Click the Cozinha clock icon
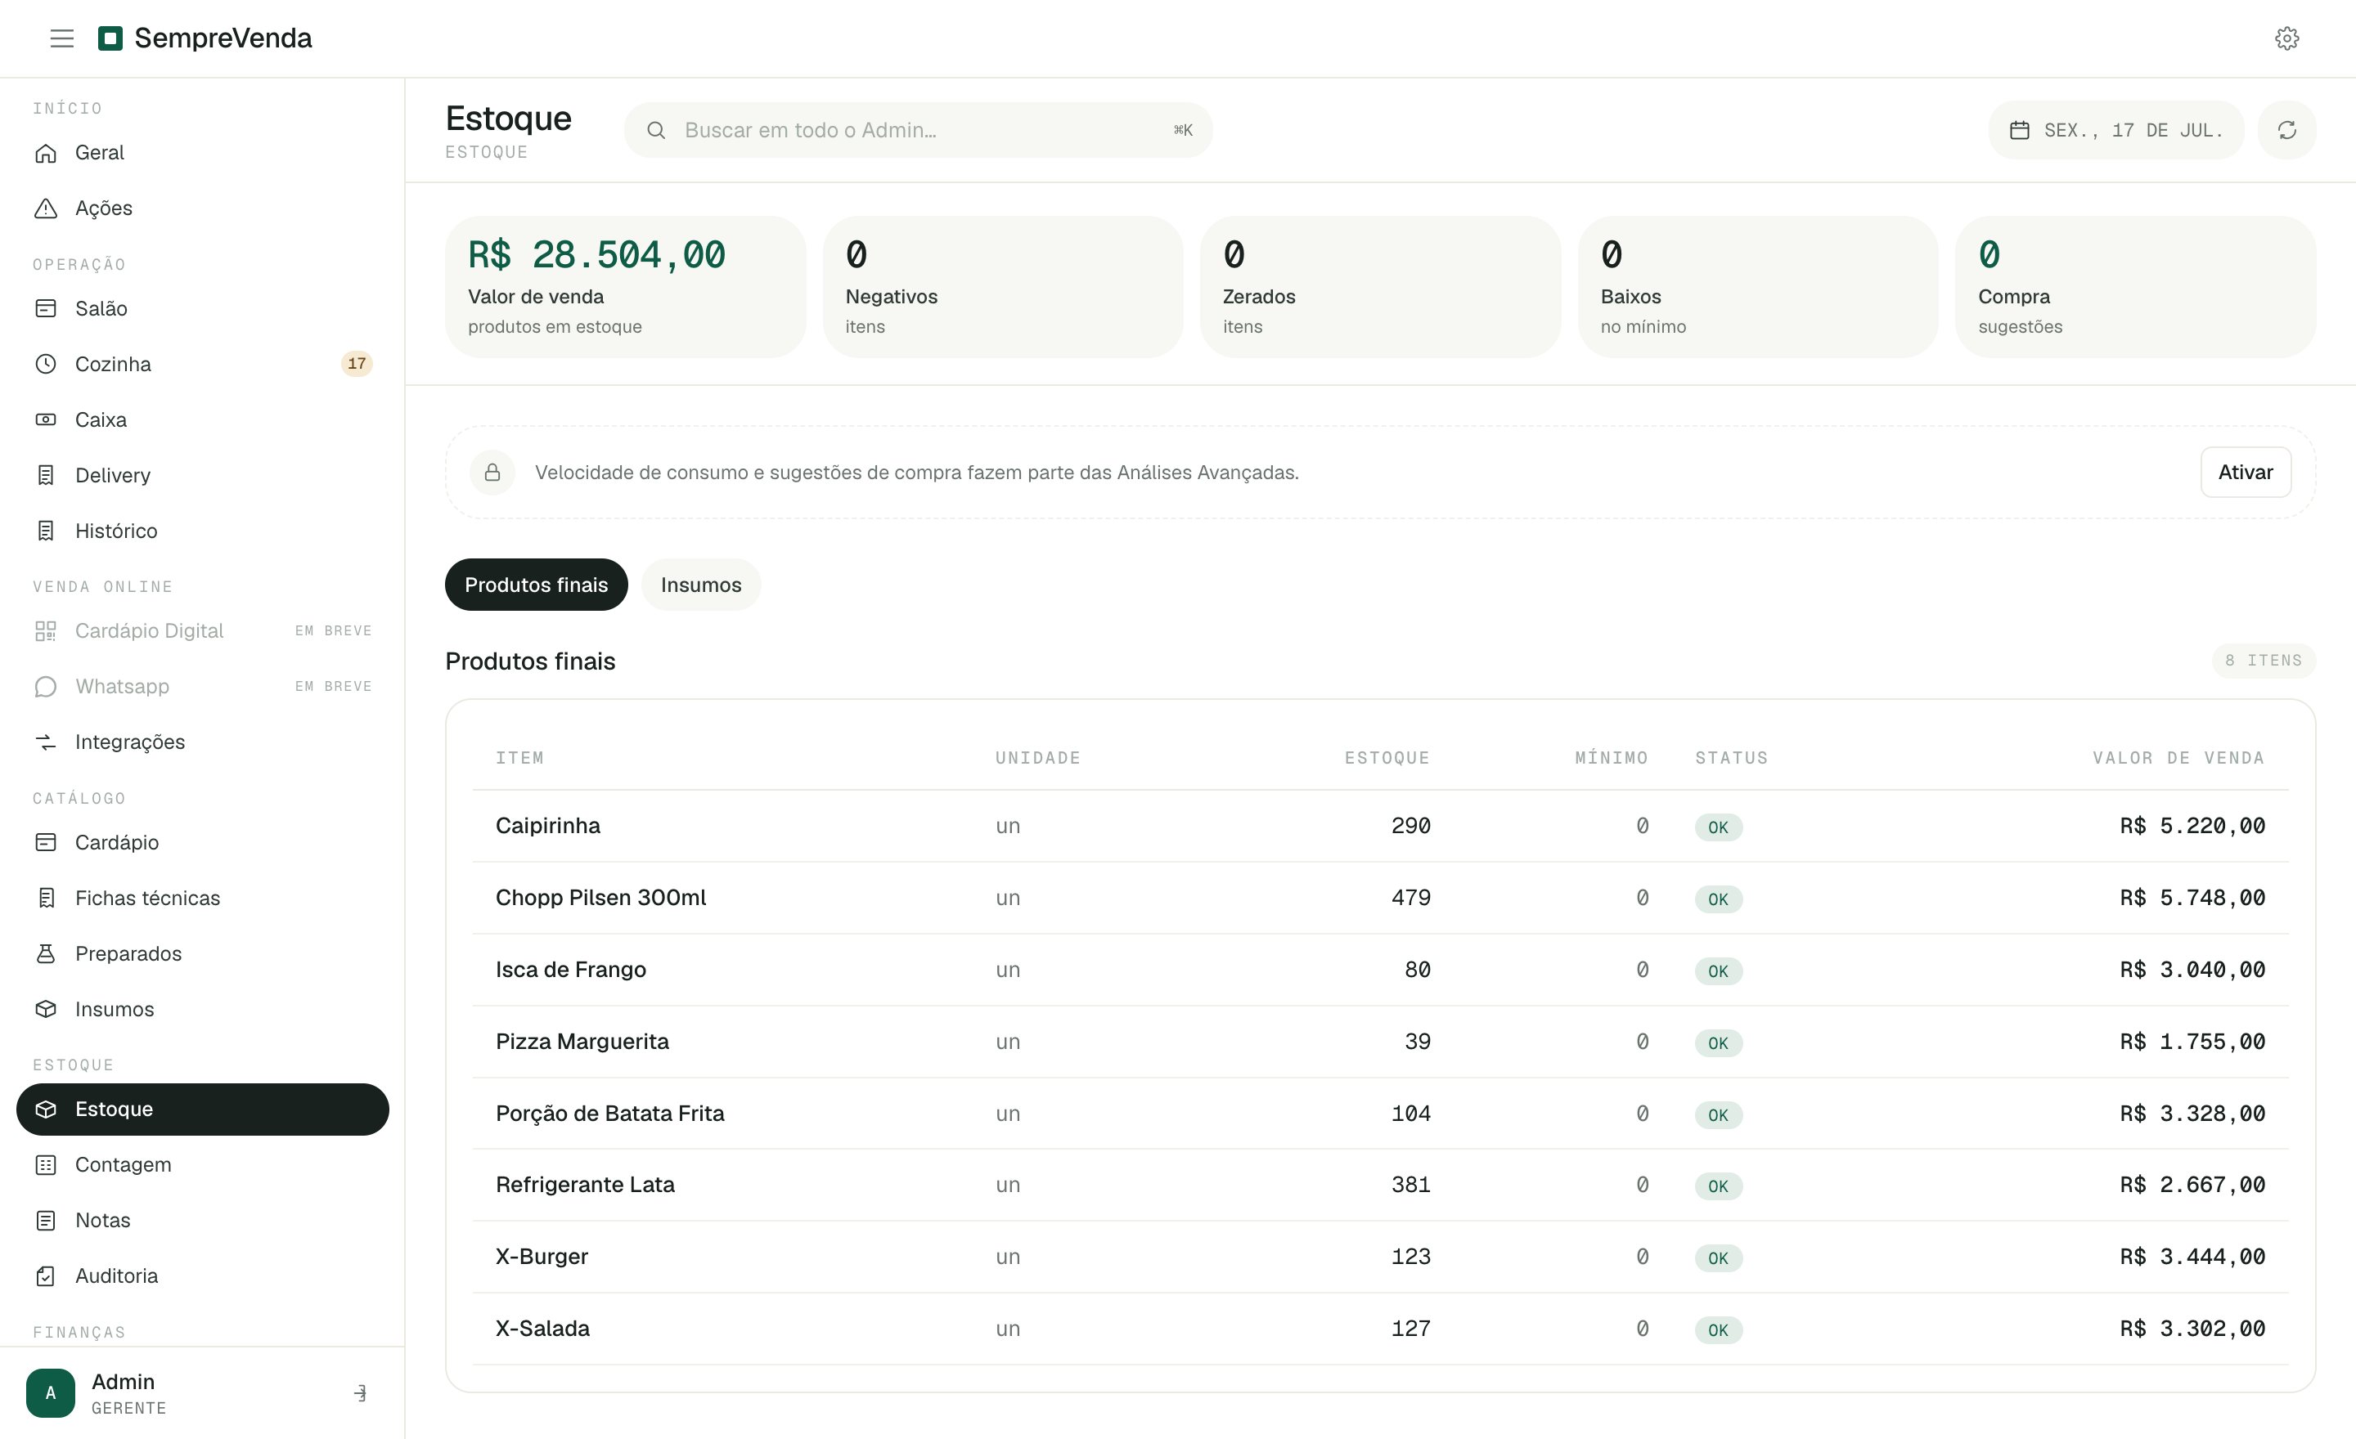The image size is (2356, 1439). [46, 364]
